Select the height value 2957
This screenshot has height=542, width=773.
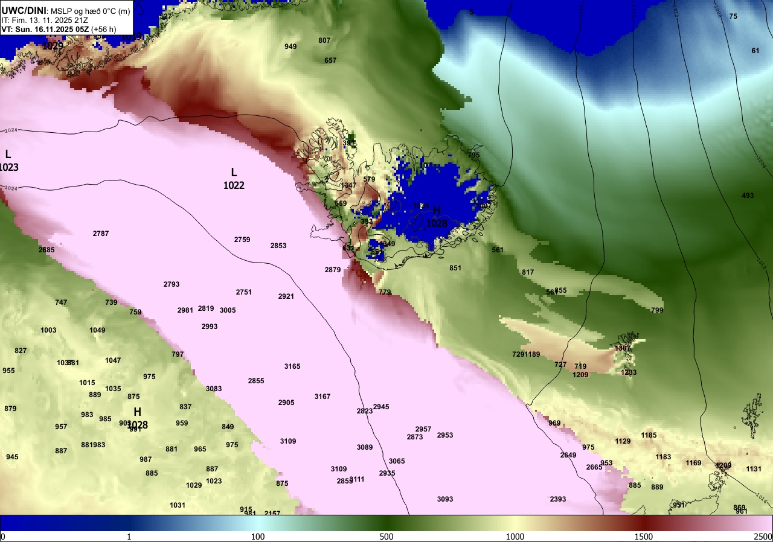[423, 429]
